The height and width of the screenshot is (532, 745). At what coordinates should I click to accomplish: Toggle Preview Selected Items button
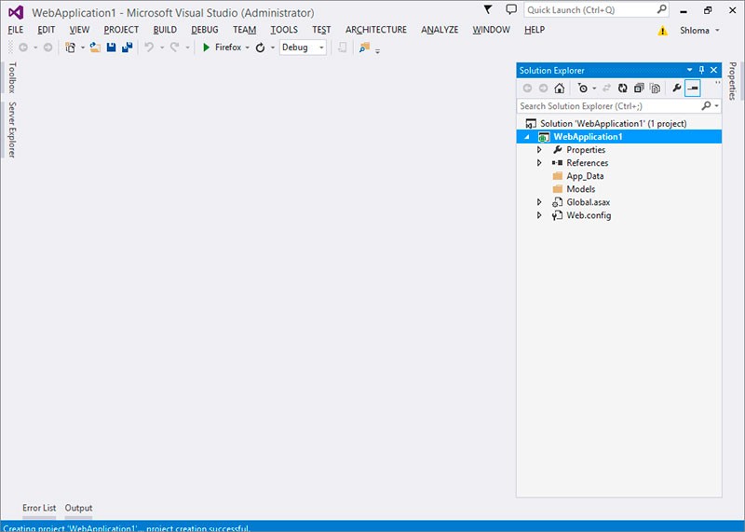click(x=693, y=88)
